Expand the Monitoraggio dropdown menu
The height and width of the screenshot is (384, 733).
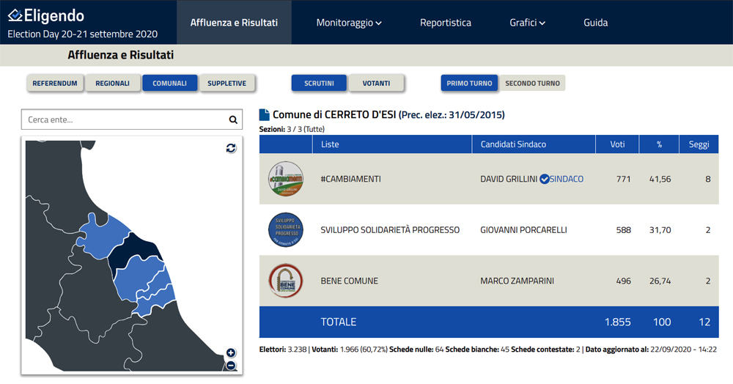tap(349, 23)
